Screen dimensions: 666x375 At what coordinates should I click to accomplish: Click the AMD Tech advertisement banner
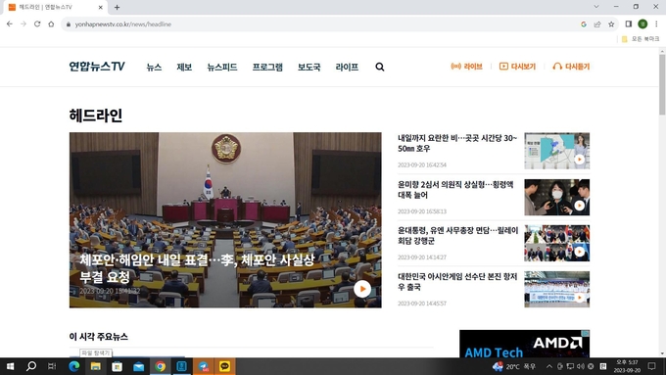click(524, 344)
